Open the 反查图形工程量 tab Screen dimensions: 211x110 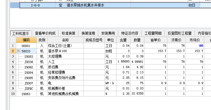pyautogui.click(x=180, y=33)
